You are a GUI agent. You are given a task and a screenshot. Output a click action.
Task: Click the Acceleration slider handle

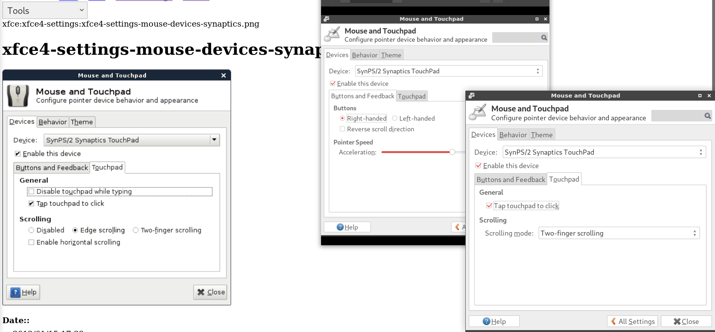(x=452, y=152)
